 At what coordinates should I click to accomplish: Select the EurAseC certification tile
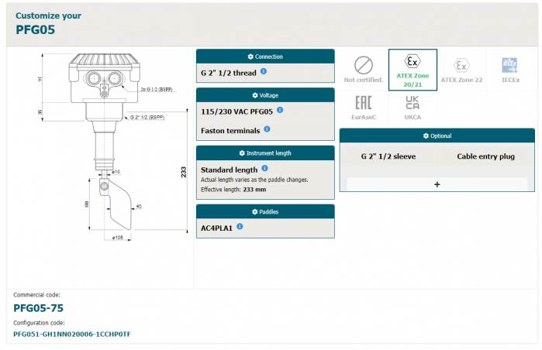tap(363, 108)
